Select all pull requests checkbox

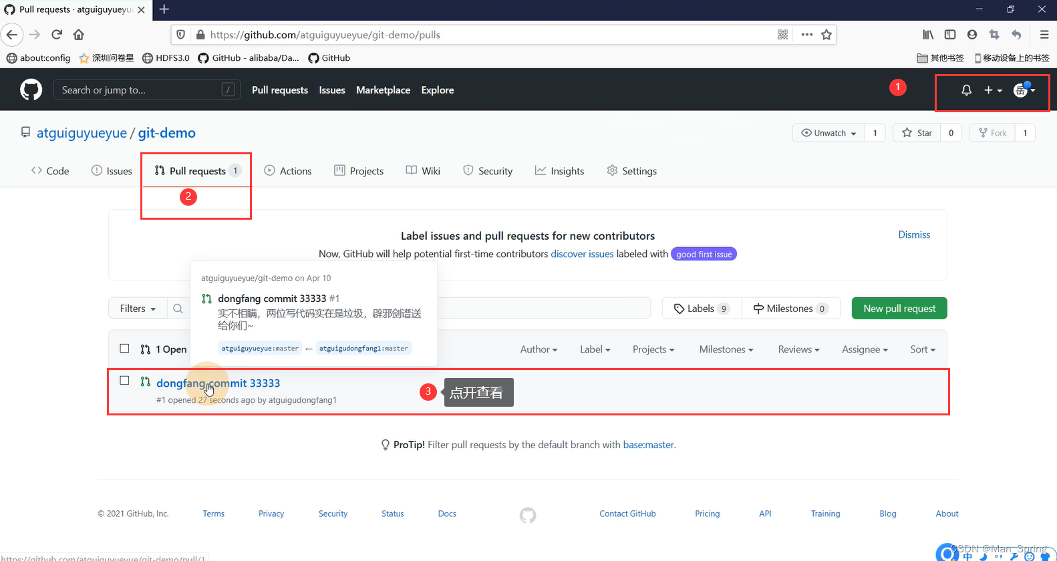click(x=124, y=349)
